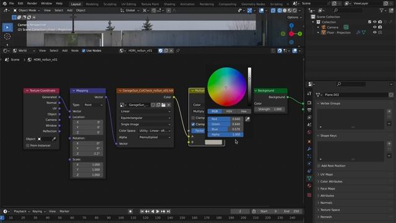The image size is (396, 223).
Task: Select the Select Box tool in viewport
Action: [7, 27]
